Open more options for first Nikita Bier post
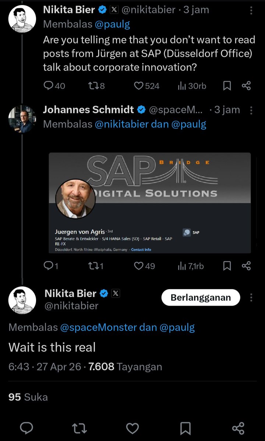Viewport: 265px width, 441px height. (x=251, y=11)
